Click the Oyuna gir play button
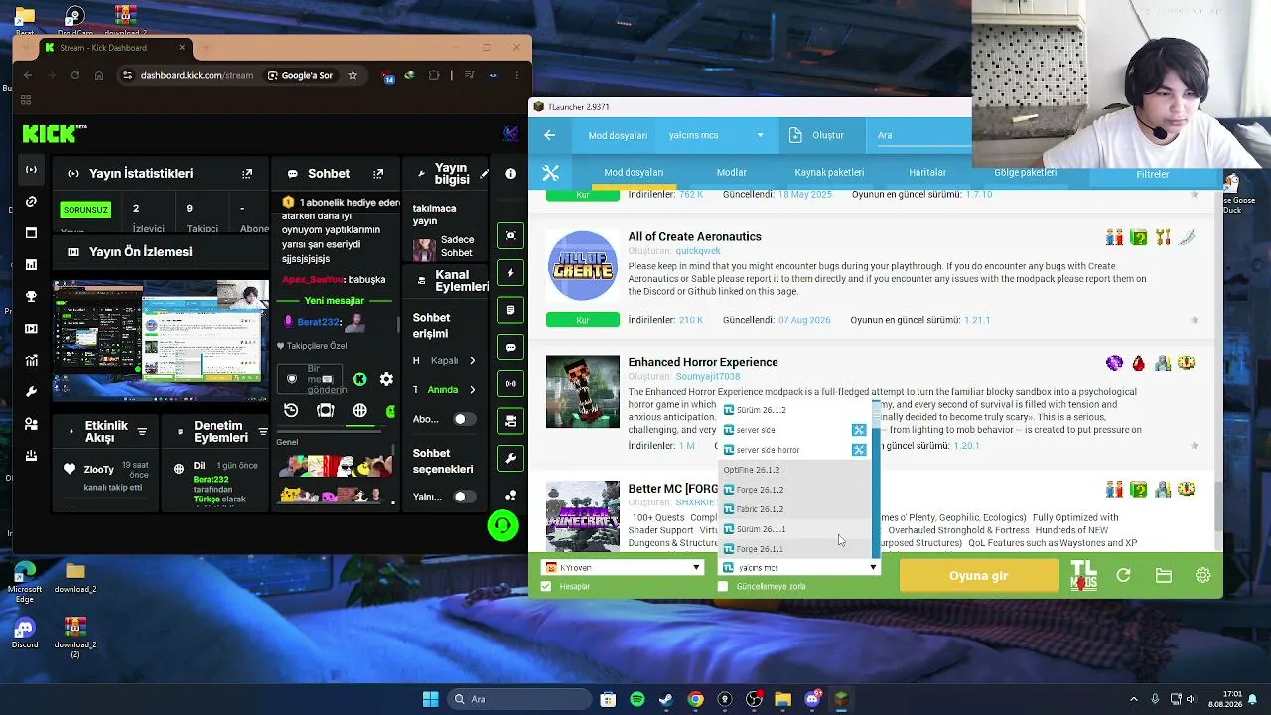Viewport: 1271px width, 715px height. coord(979,575)
